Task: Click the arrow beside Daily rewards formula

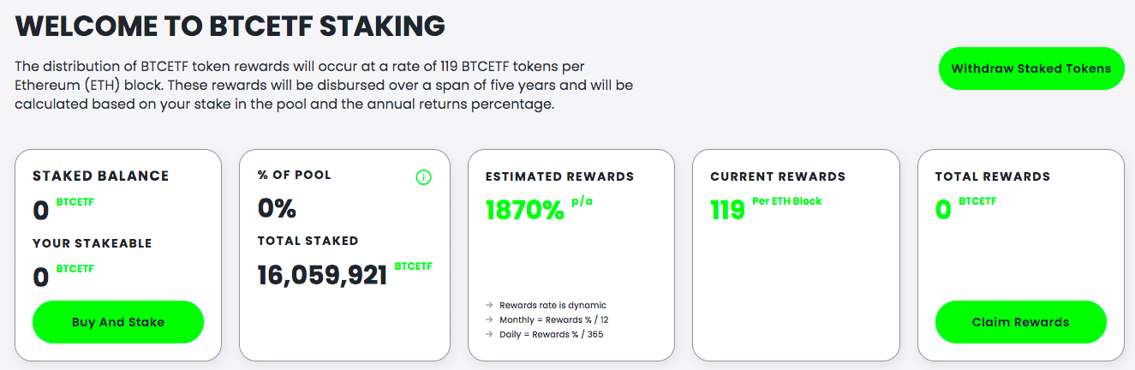Action: tap(489, 335)
